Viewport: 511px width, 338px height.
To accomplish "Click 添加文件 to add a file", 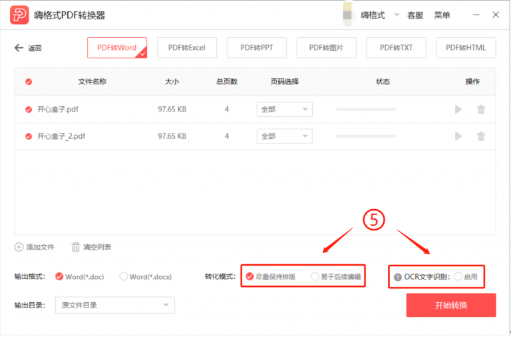I will pyautogui.click(x=40, y=247).
